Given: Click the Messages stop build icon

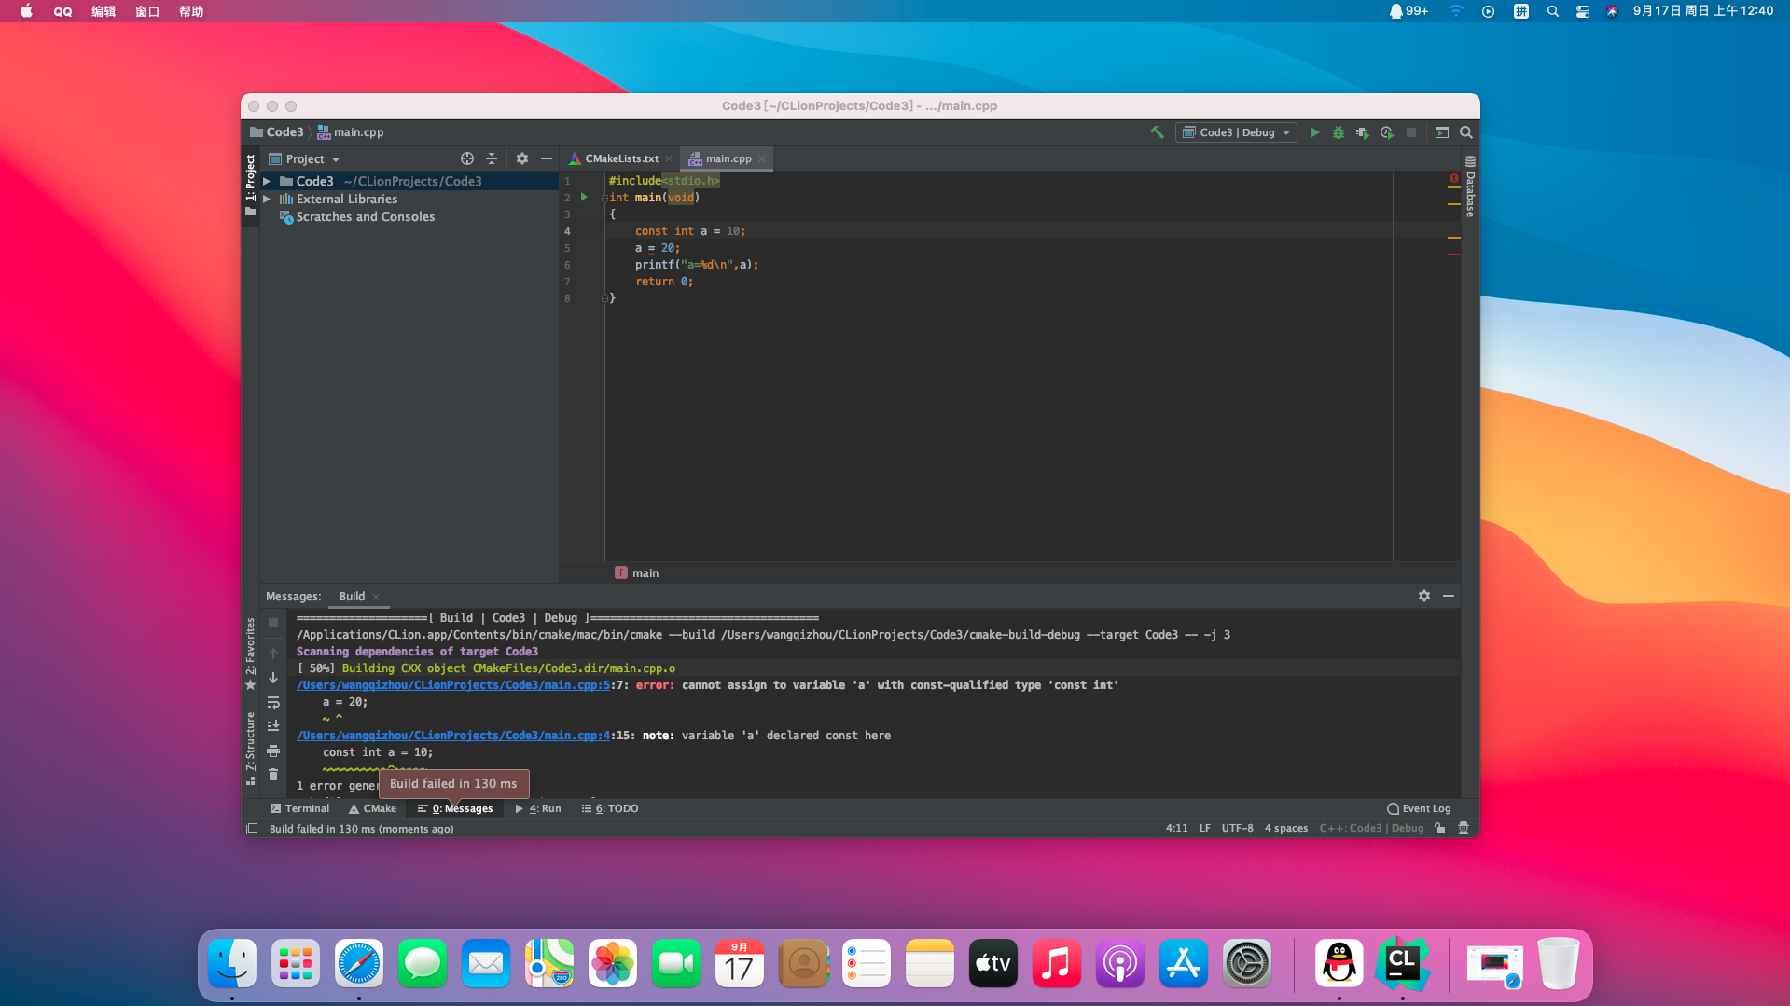Looking at the screenshot, I should 273,623.
